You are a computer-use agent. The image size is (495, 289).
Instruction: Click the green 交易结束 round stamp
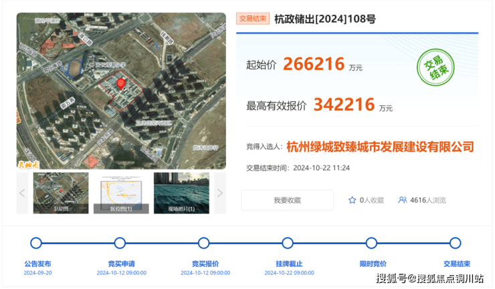click(435, 67)
